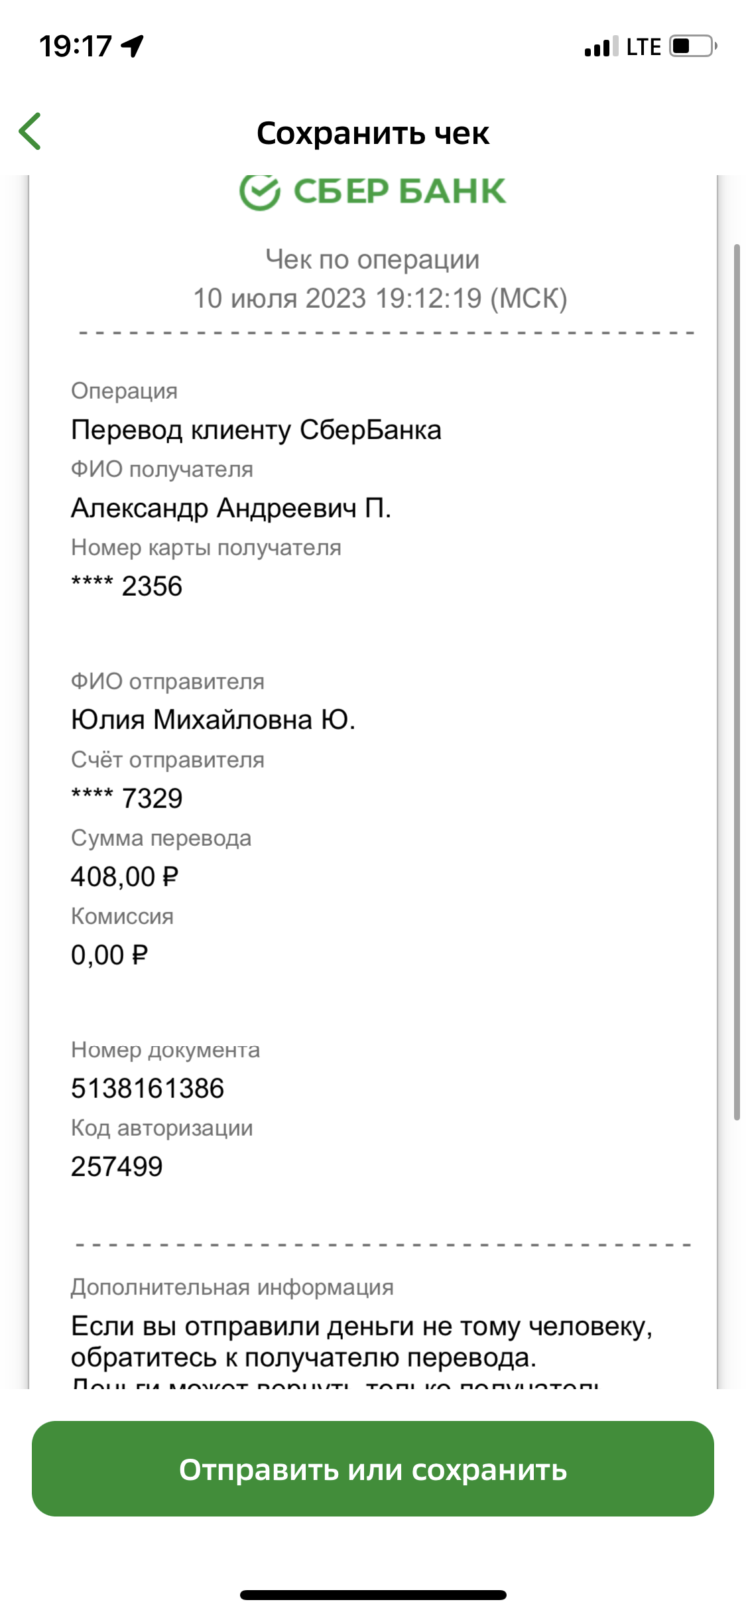Tap the transfer amount 408,00 ₽
The image size is (746, 1616).
tap(125, 877)
